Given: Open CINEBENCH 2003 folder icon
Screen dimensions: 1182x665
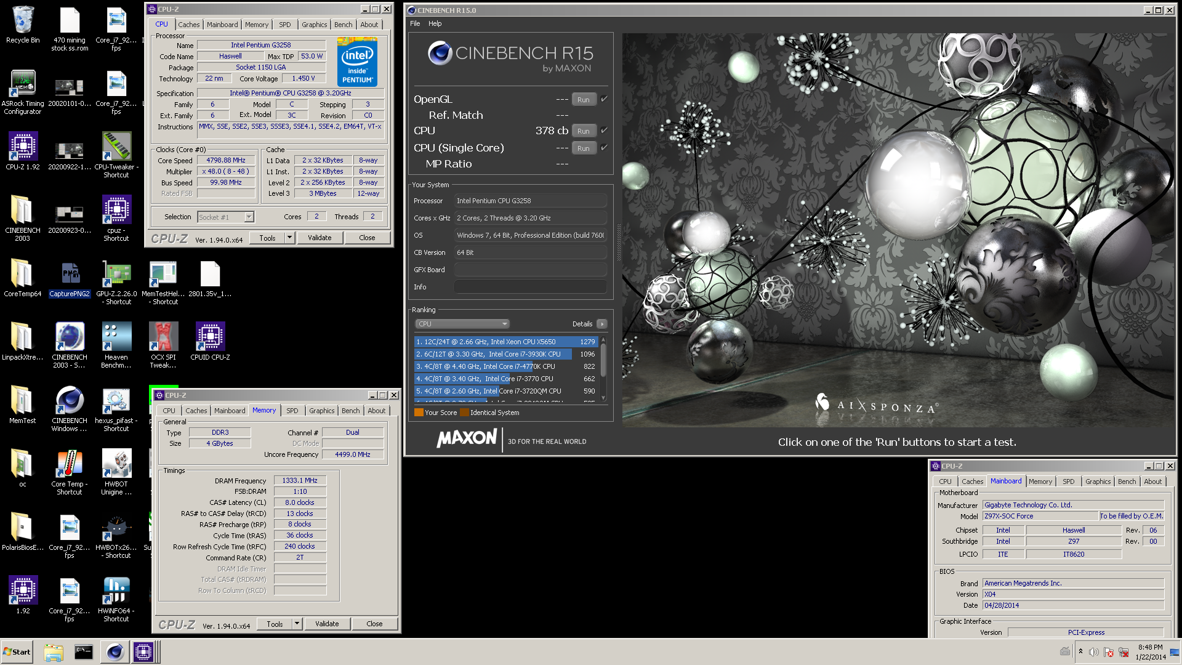Looking at the screenshot, I should coord(23,217).
